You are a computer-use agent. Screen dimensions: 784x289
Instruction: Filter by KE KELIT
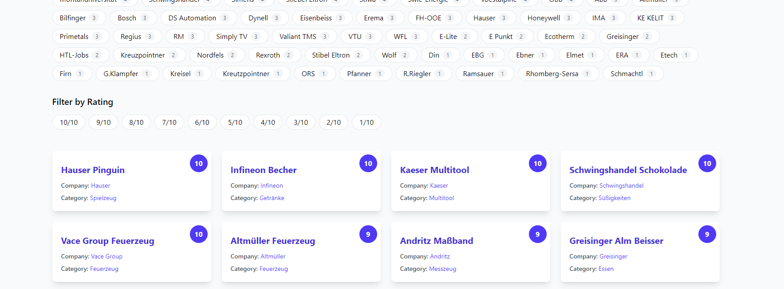click(x=657, y=18)
